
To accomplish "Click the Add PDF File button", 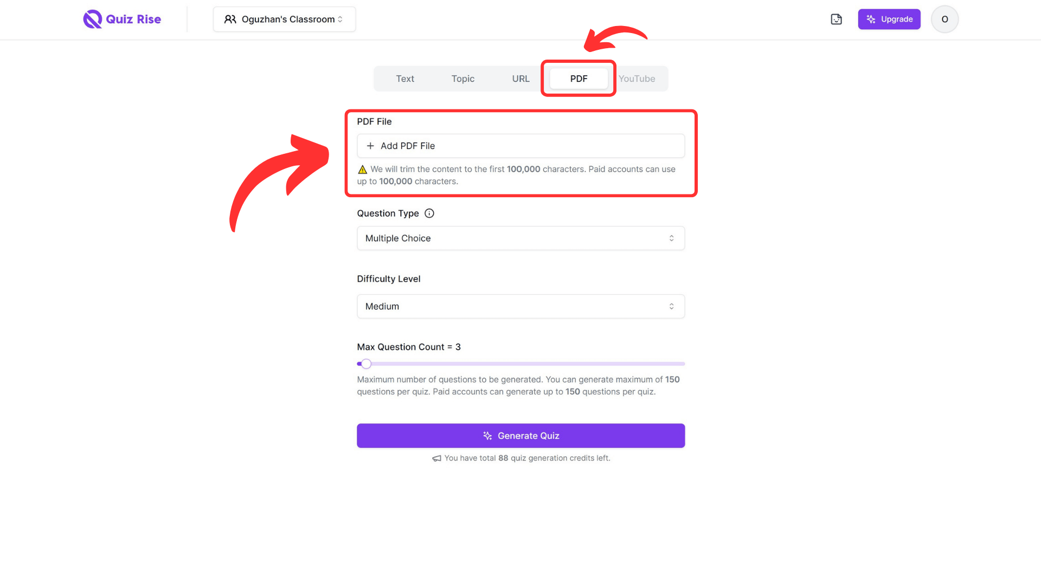I will coord(520,146).
